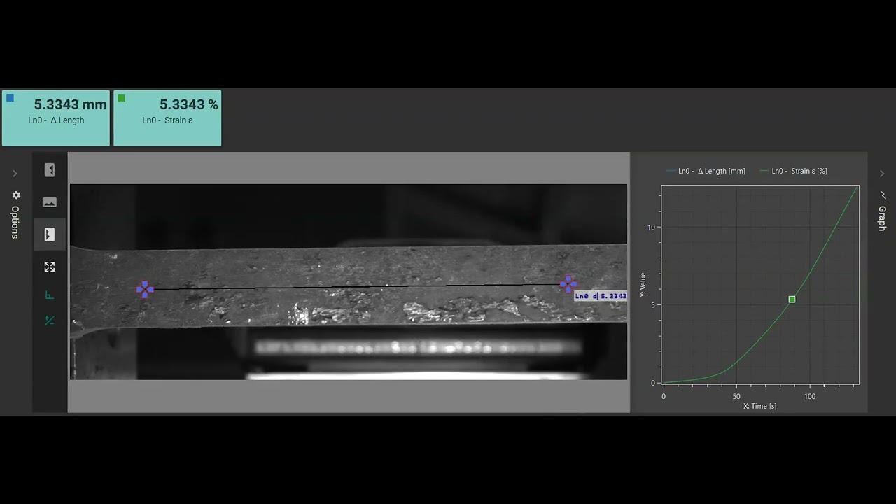
Task: Collapse the Graph panel chevron
Action: pos(882,174)
